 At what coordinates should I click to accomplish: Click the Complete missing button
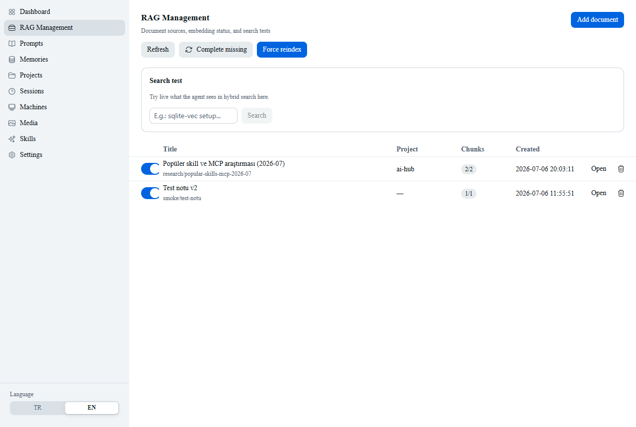pyautogui.click(x=216, y=50)
